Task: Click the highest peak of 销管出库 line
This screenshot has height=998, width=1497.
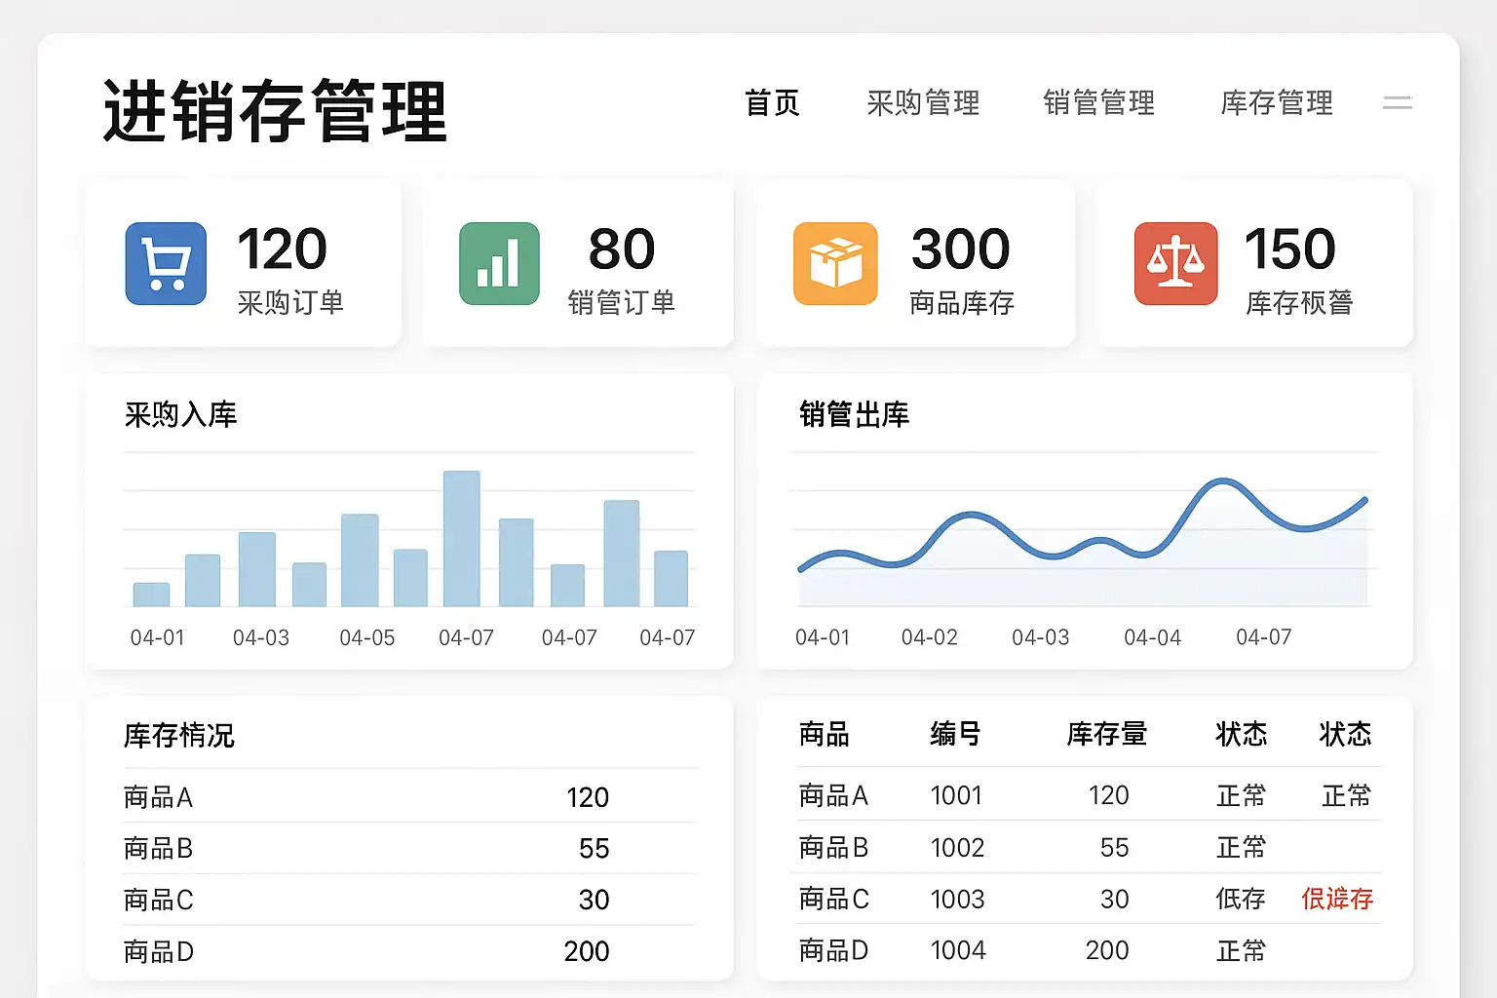Action: (x=1221, y=481)
